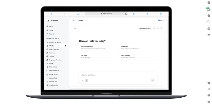Screen dimensions: 212x105
Task: Click the Safari forward arrow
Action: coord(65,14)
